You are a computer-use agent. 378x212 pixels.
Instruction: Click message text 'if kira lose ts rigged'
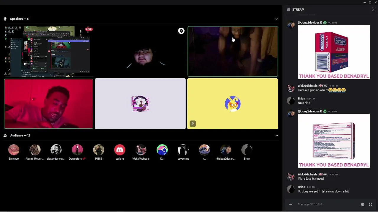point(311,178)
